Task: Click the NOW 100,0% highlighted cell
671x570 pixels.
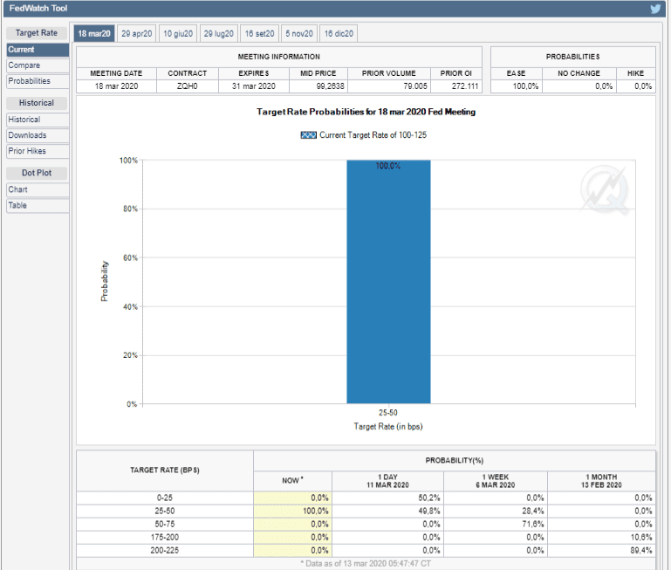Action: 292,512
